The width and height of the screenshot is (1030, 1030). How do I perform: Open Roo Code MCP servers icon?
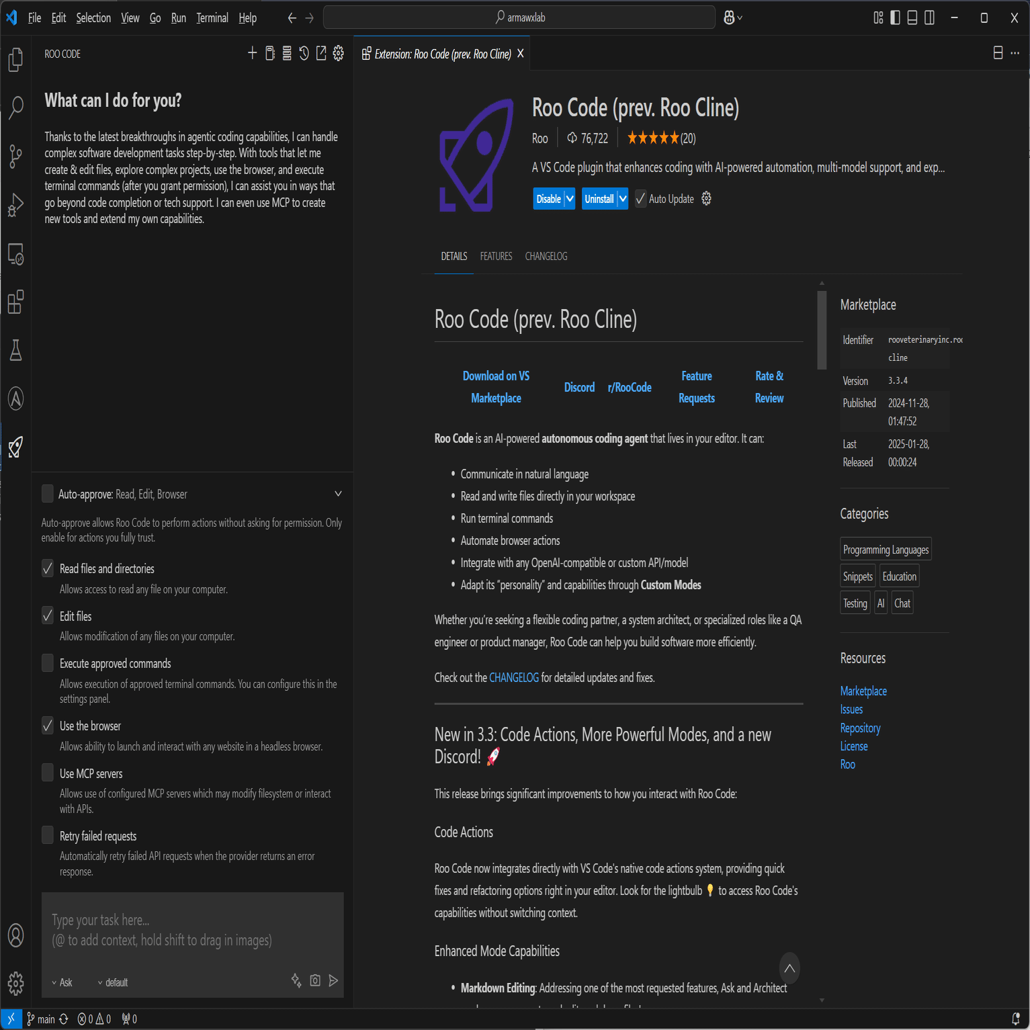pyautogui.click(x=287, y=53)
